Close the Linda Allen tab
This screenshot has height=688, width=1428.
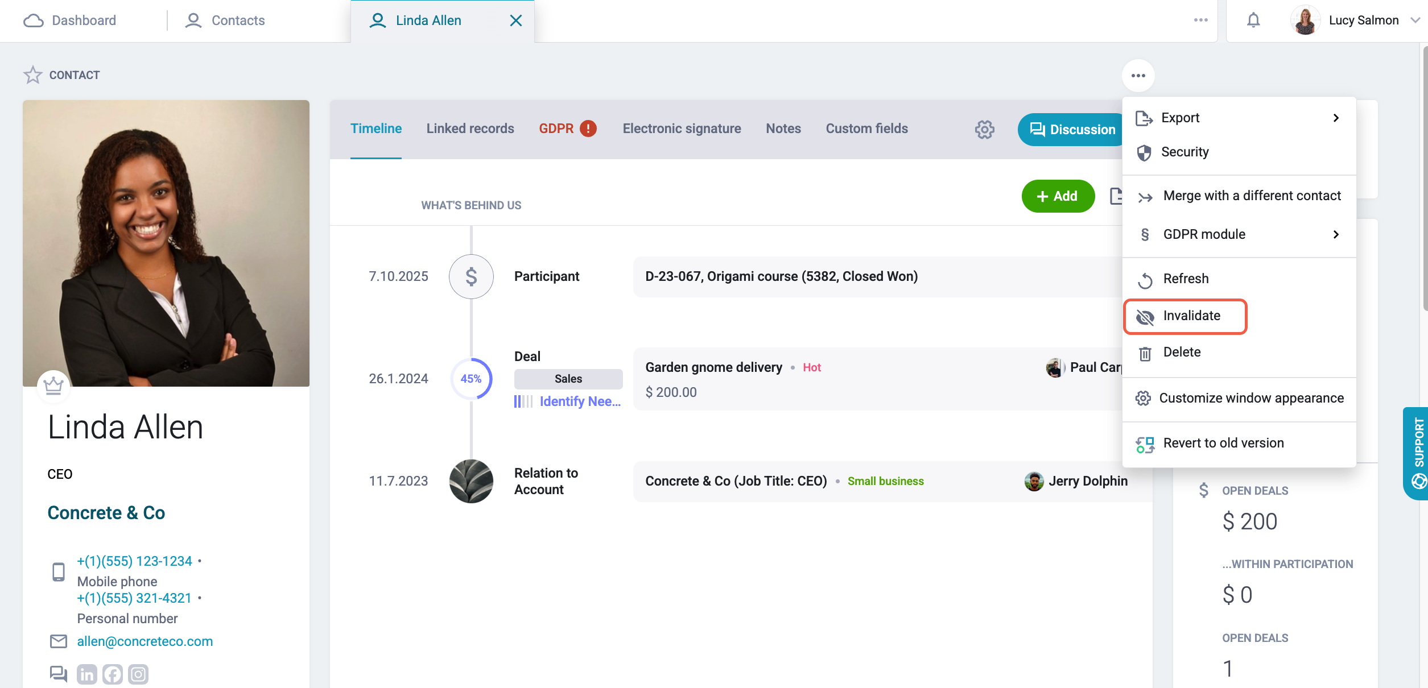[515, 20]
